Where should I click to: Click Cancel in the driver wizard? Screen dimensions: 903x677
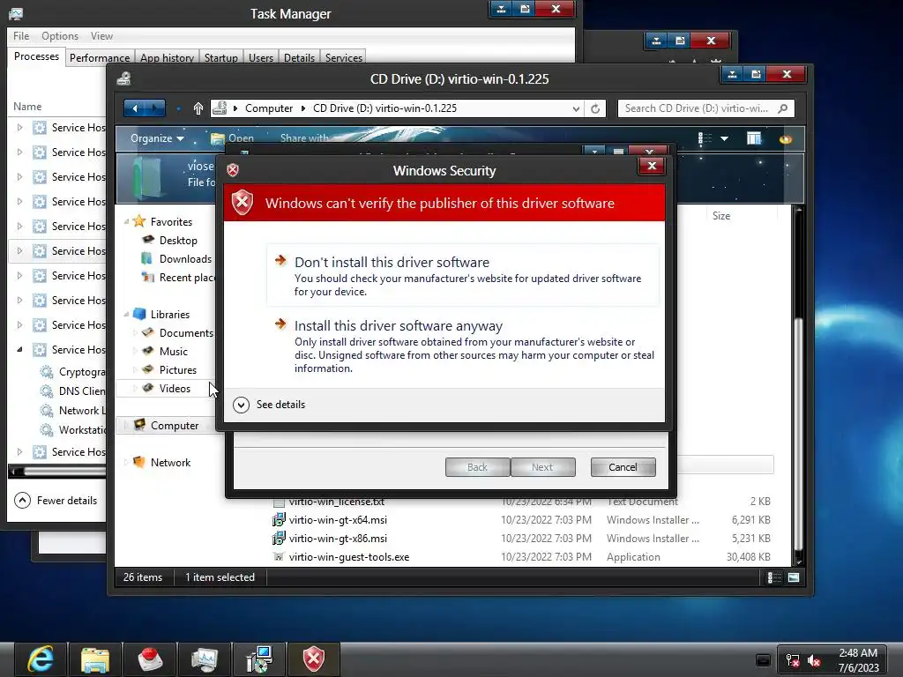point(623,467)
